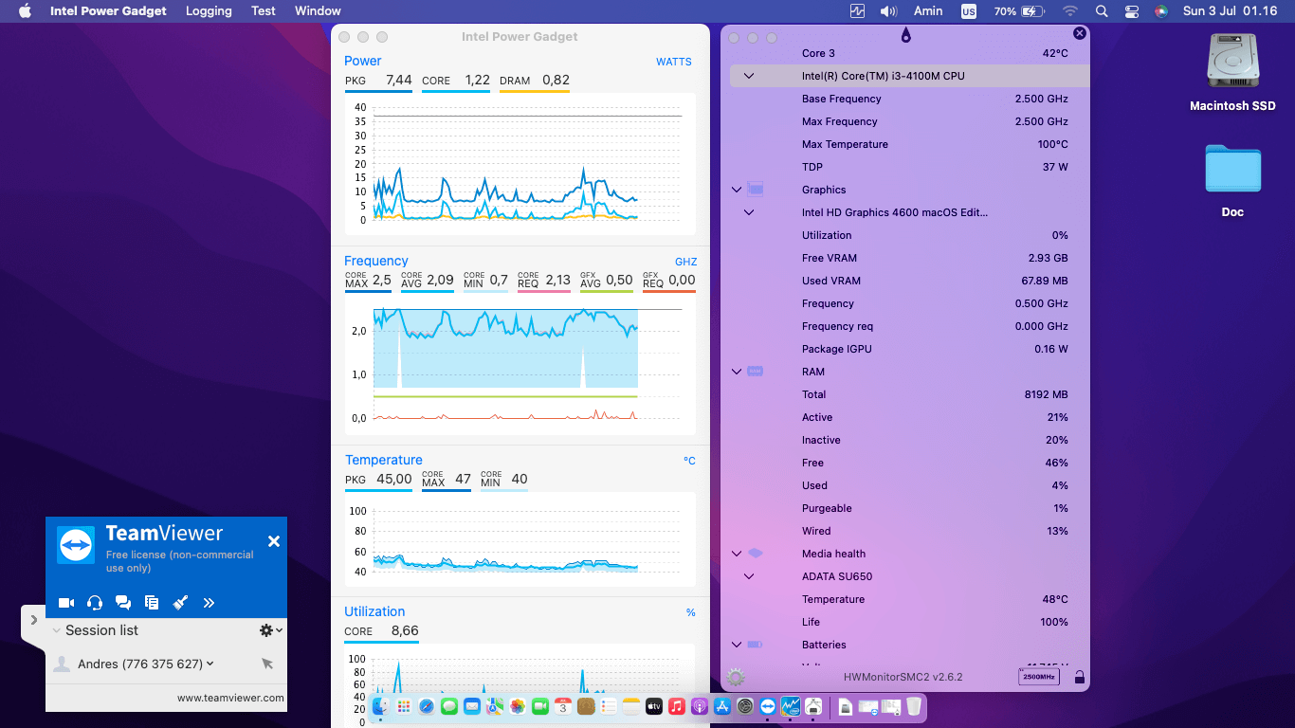The image size is (1295, 728).
Task: Open HWMonitorSMC2 preferences gear
Action: [734, 677]
